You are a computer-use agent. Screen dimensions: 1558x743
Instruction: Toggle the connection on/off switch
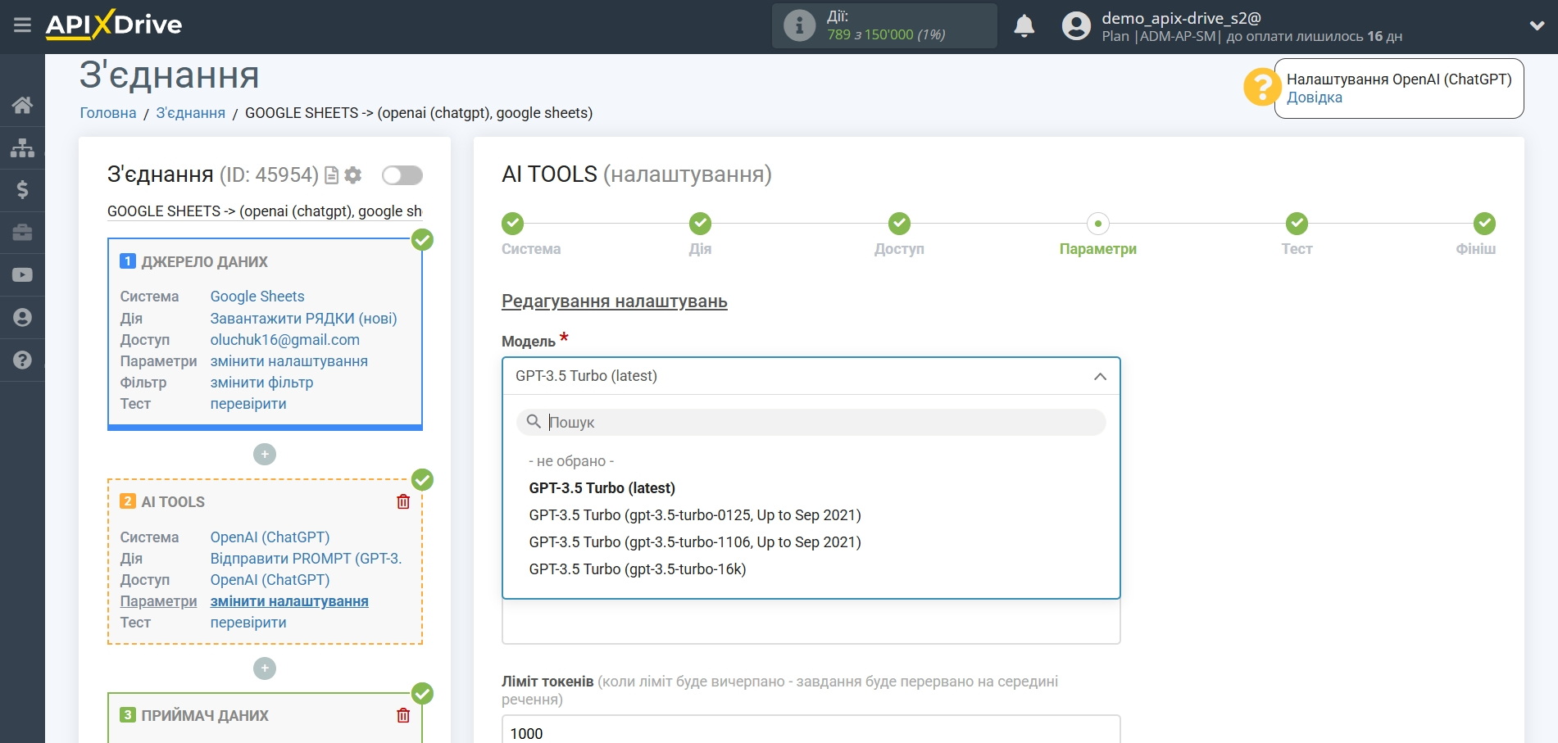coord(402,175)
